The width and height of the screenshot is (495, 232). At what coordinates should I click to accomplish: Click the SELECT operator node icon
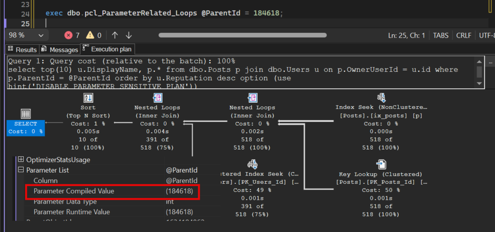[25, 114]
